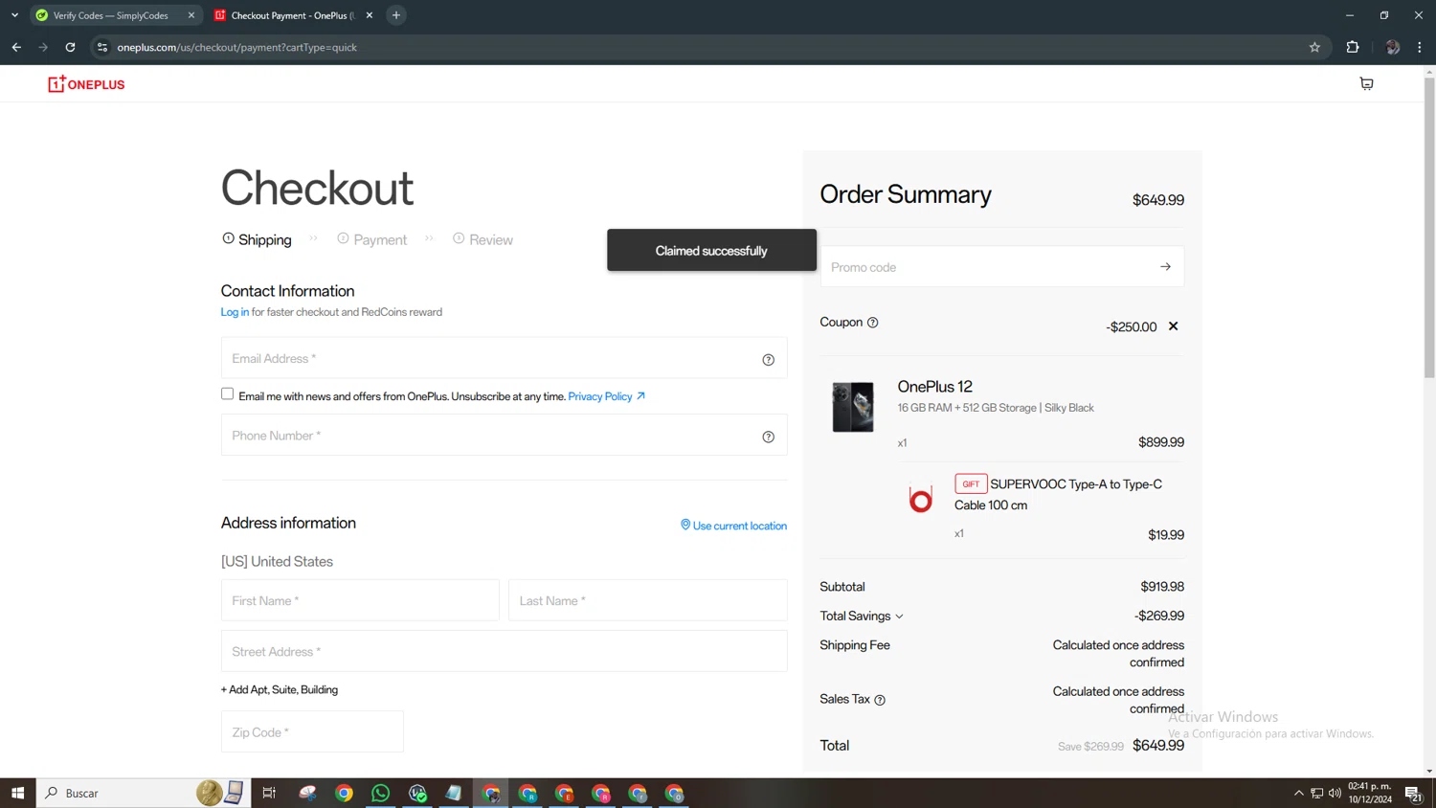This screenshot has height=808, width=1436.
Task: Go back in browser history
Action: (16, 47)
